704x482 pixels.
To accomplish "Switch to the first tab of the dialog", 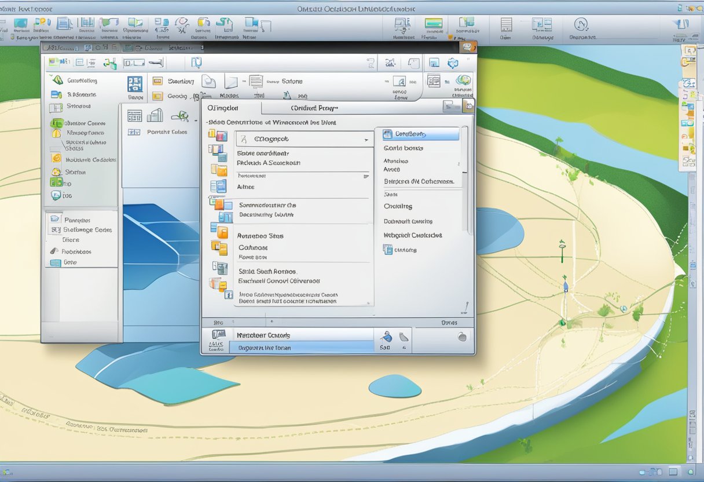I will [x=226, y=108].
